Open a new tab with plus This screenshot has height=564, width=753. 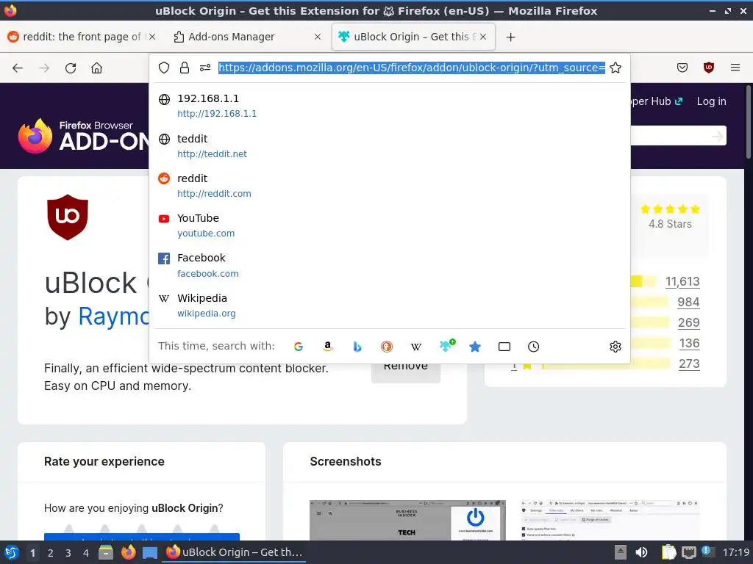click(510, 37)
